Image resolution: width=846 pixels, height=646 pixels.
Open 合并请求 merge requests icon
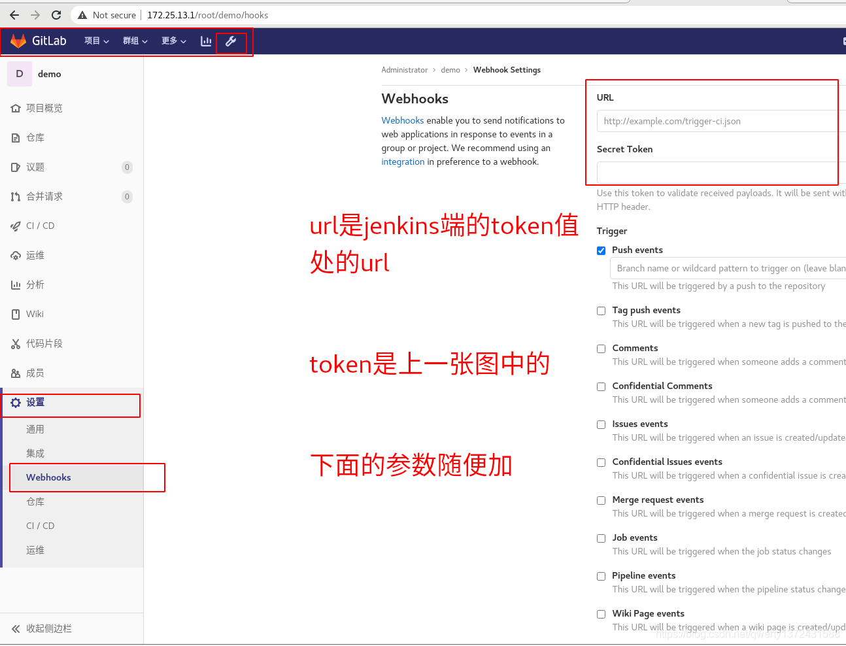[x=16, y=197]
